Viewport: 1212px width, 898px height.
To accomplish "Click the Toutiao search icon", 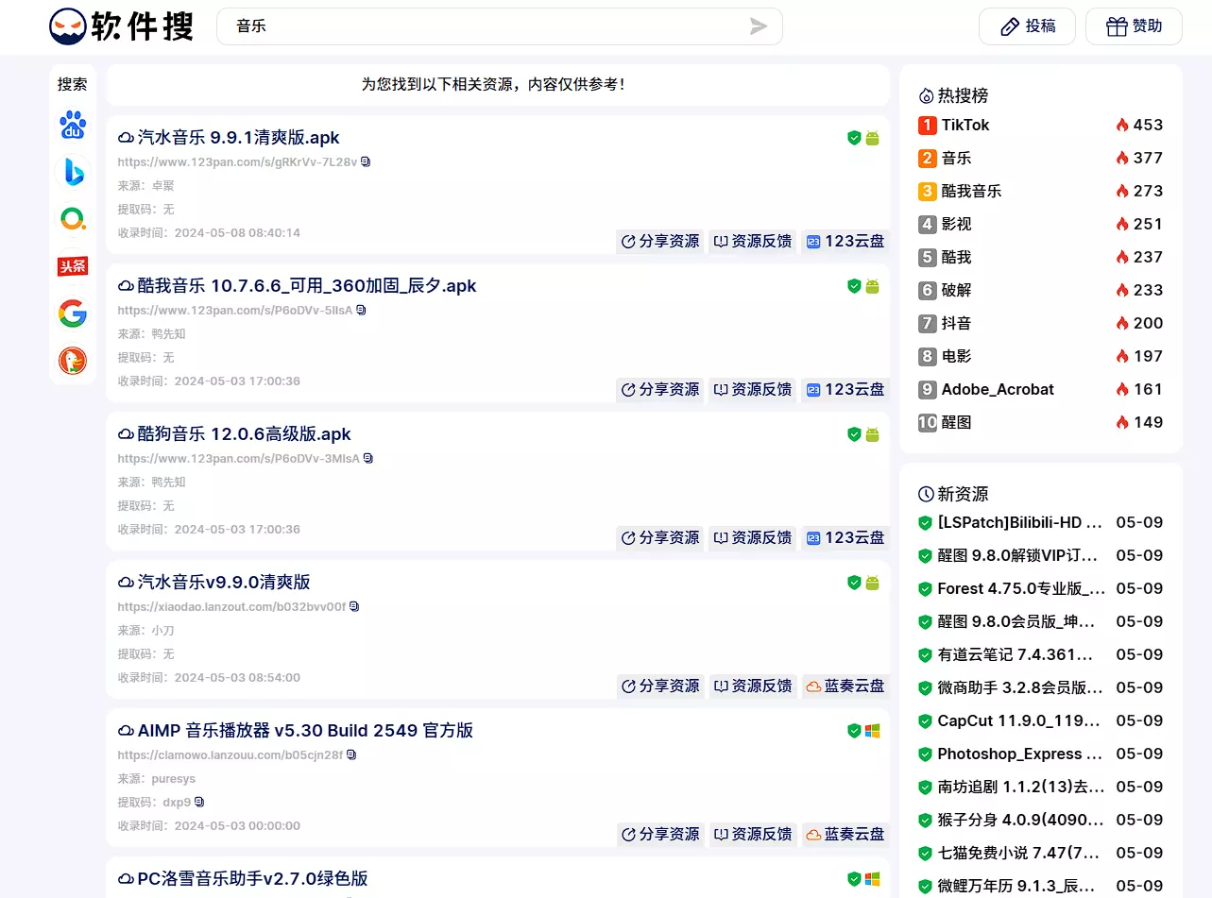I will coord(73,266).
